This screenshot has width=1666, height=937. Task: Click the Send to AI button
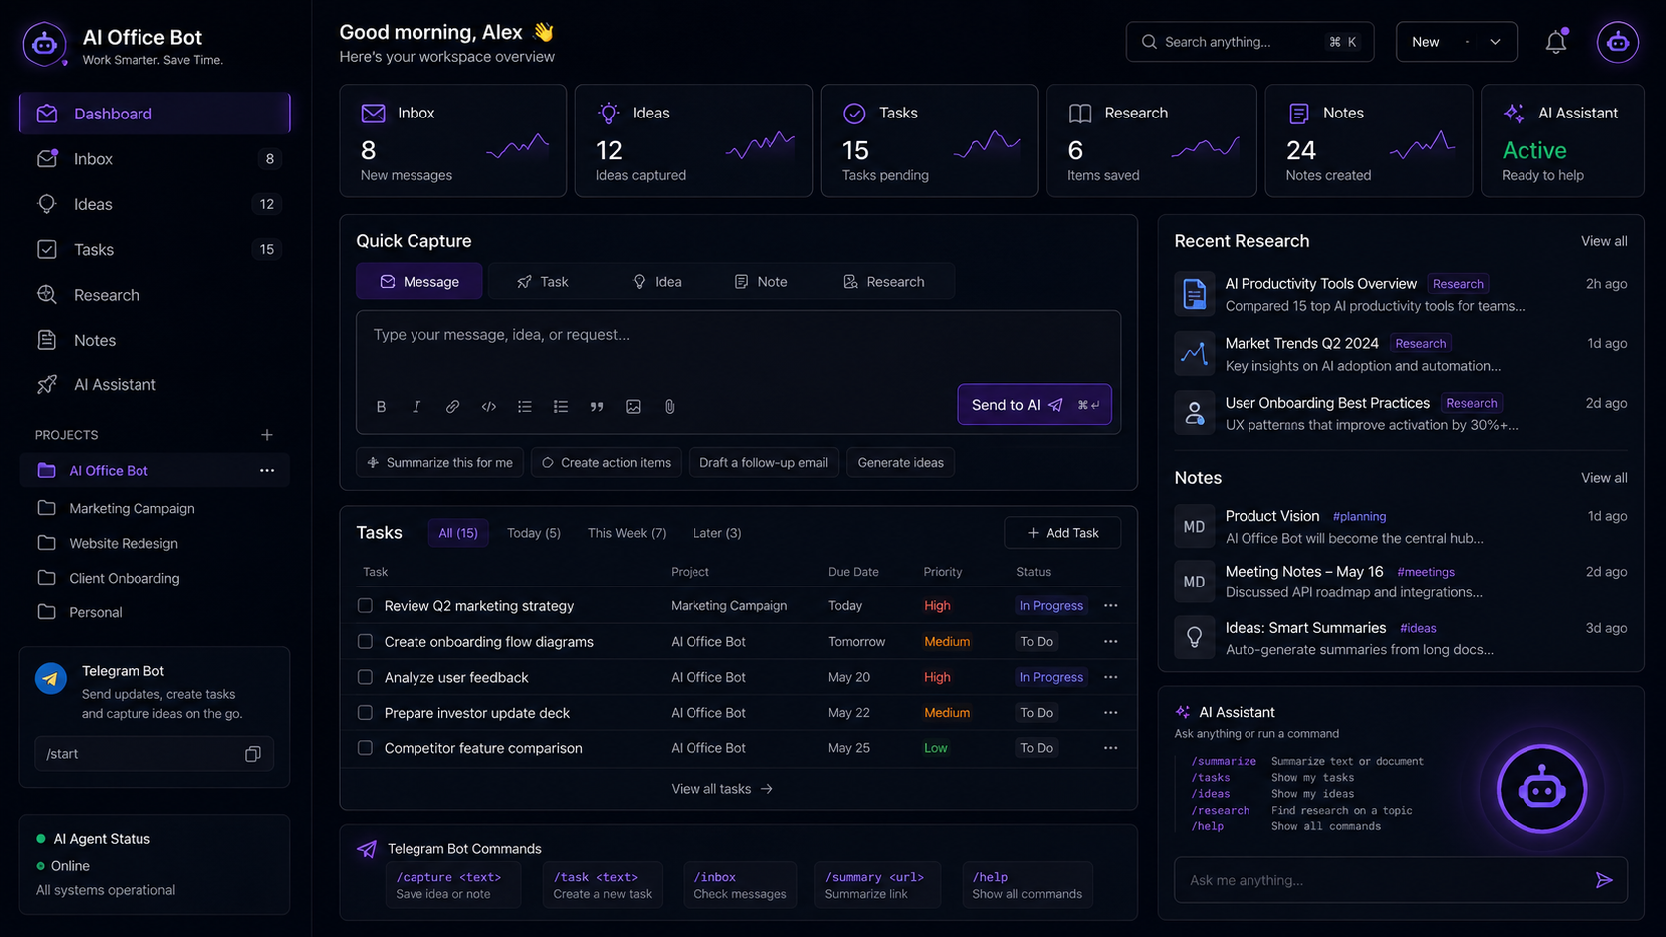point(1034,405)
